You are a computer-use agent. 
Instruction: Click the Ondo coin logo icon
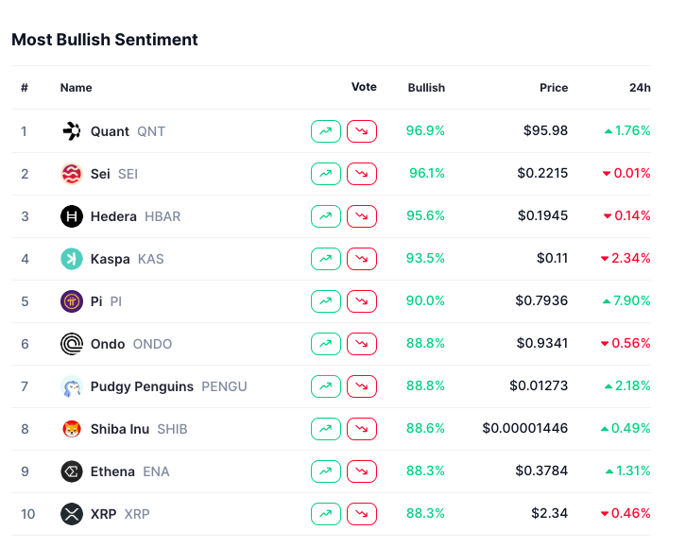[72, 344]
